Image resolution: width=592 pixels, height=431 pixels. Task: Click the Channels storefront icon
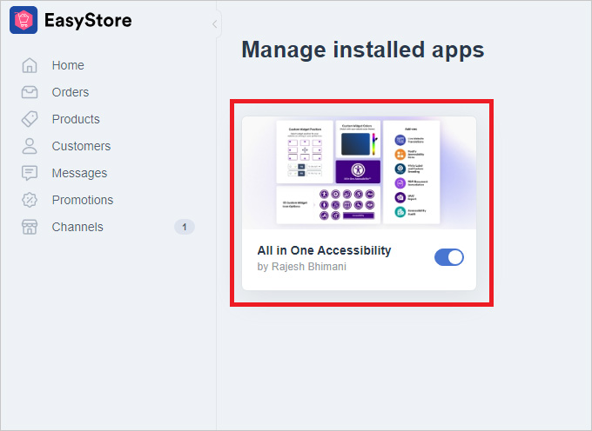click(x=30, y=227)
